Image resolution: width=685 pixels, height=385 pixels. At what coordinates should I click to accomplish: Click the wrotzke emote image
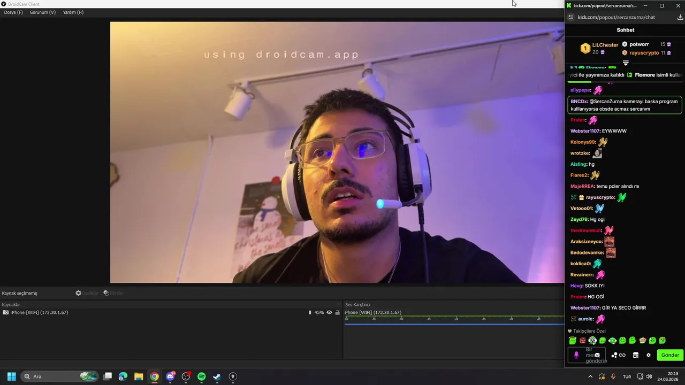click(597, 153)
